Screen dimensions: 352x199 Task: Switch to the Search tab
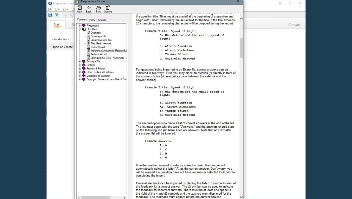[102, 20]
